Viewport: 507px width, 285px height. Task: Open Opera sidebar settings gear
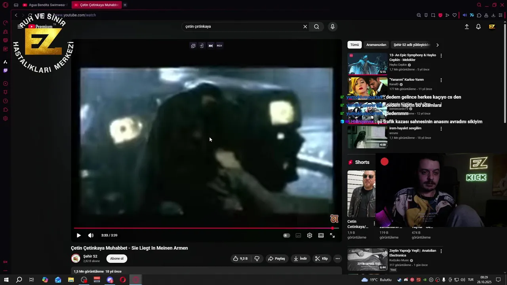(x=6, y=118)
